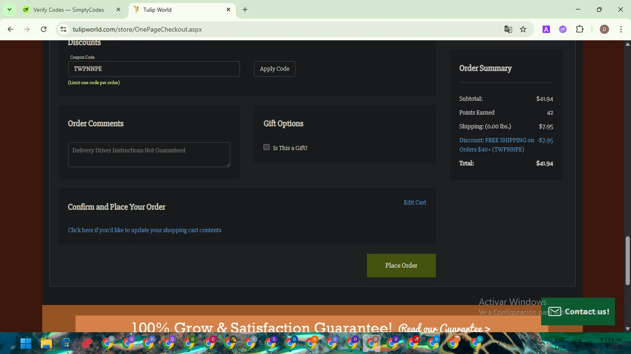Show hidden system tray icons

pyautogui.click(x=542, y=344)
